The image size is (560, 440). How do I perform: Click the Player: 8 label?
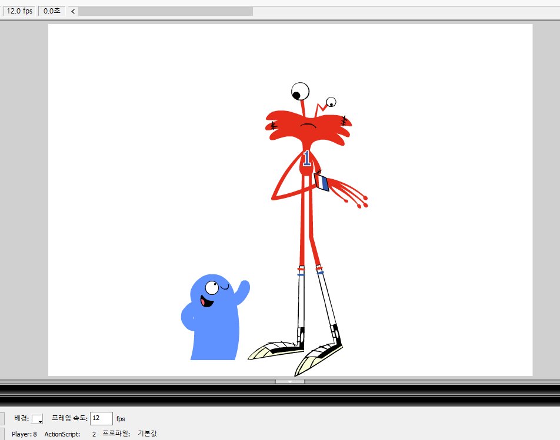point(24,434)
